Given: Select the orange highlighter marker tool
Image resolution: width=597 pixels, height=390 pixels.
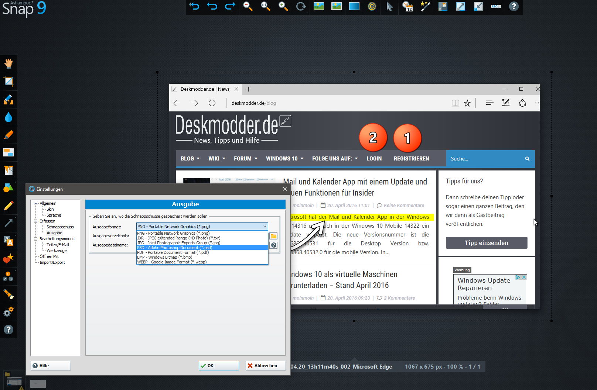Looking at the screenshot, I should click(8, 135).
